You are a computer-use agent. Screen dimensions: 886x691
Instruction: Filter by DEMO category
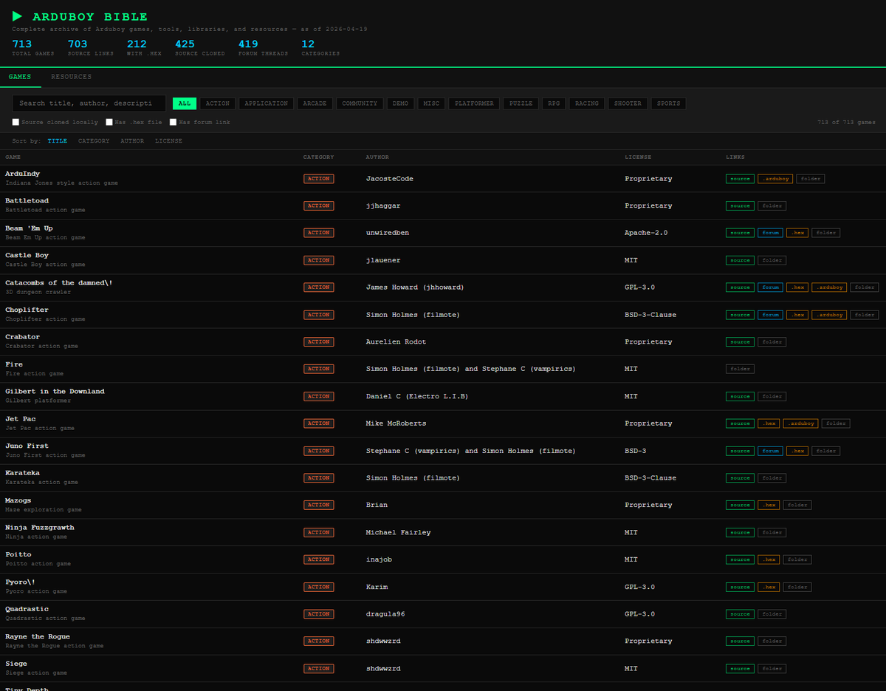(x=400, y=103)
